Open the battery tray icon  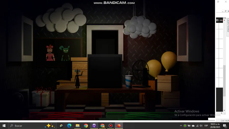tap(189, 126)
